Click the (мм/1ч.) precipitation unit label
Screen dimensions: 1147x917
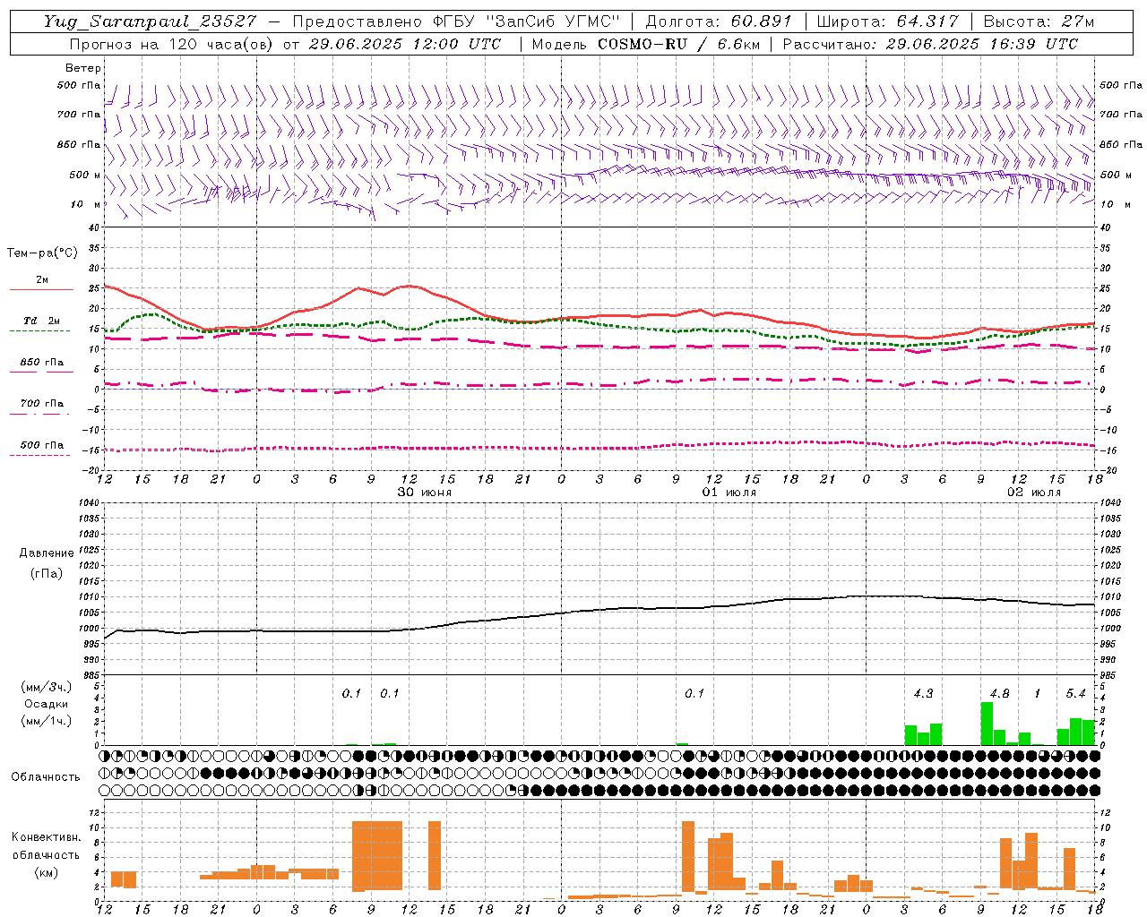tap(46, 721)
